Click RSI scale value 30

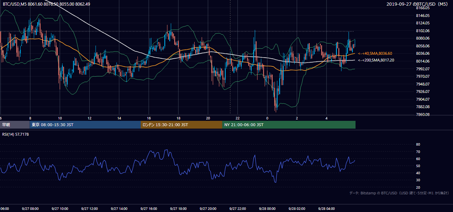pyautogui.click(x=418, y=180)
